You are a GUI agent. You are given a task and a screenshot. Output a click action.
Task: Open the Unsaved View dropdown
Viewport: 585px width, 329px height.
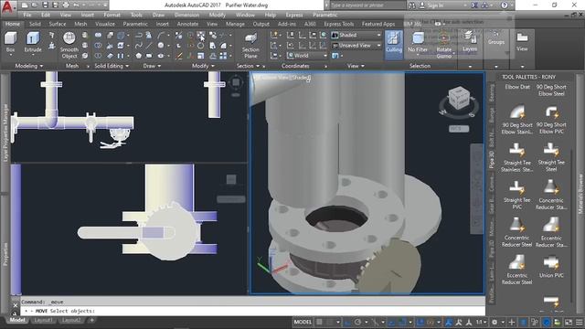[x=356, y=46]
